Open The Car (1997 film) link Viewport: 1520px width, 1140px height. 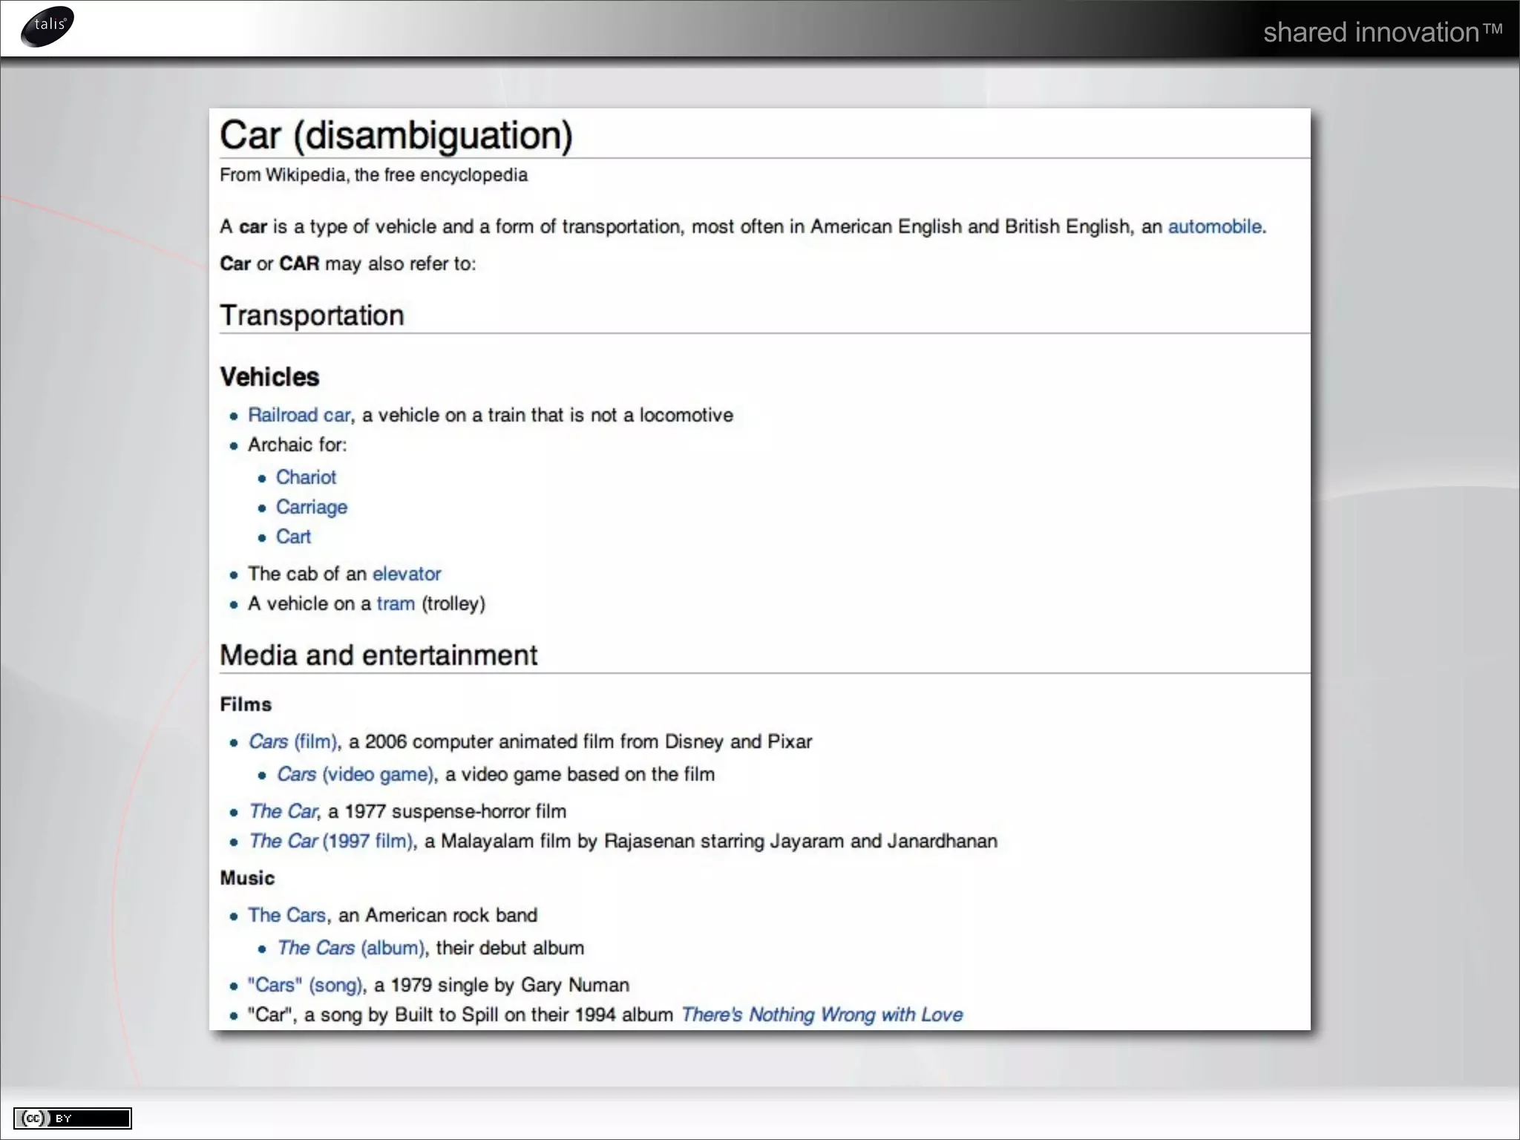[331, 841]
